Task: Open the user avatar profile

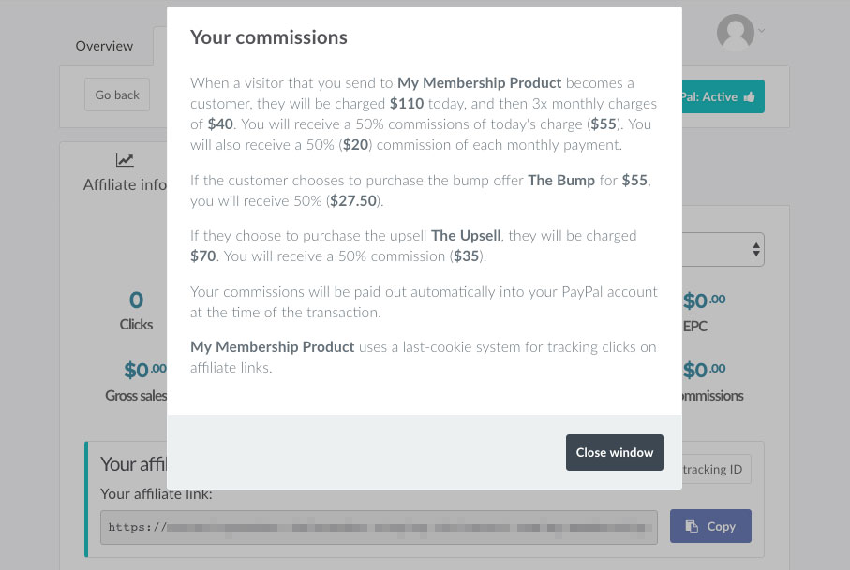Action: pos(735,32)
